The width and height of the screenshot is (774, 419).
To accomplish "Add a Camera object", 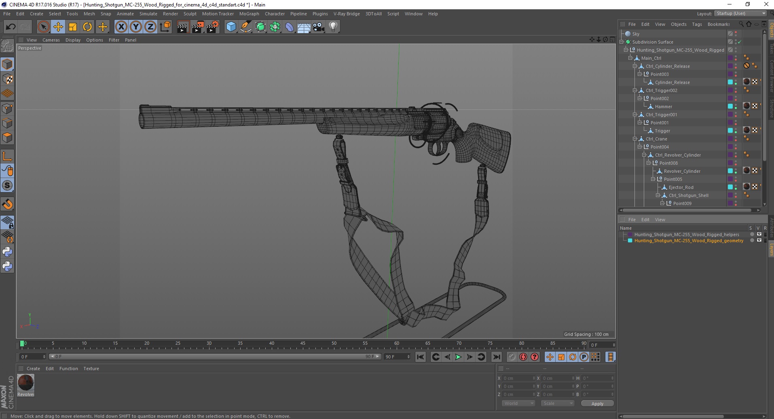I will click(319, 27).
